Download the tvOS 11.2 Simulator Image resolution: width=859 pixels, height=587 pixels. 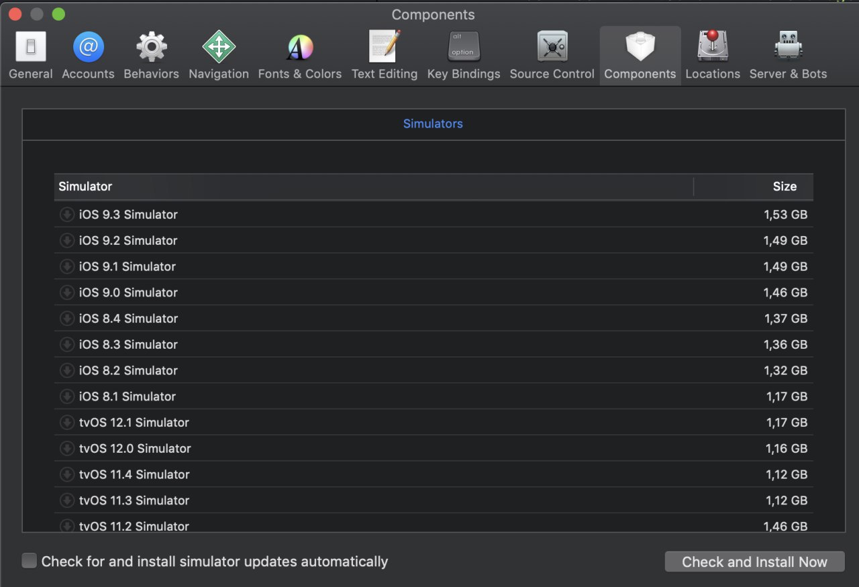click(66, 526)
